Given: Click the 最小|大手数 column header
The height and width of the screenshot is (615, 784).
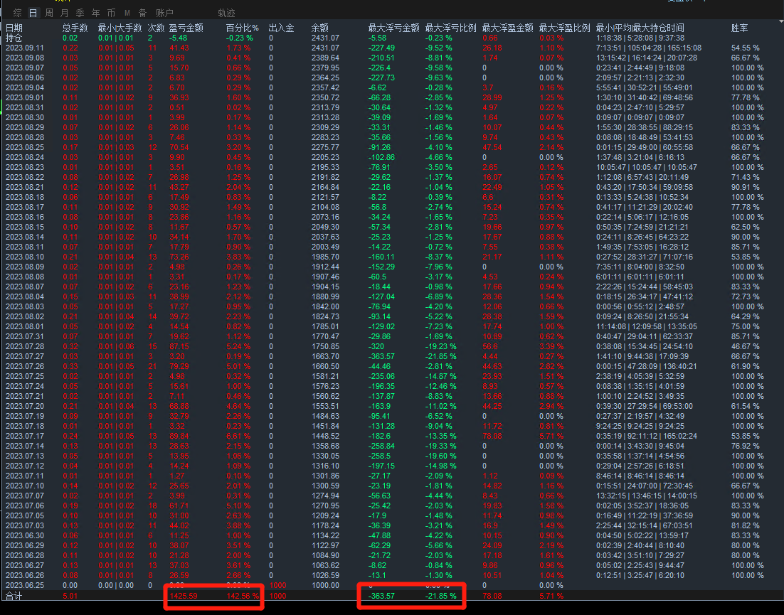Looking at the screenshot, I should [x=120, y=28].
